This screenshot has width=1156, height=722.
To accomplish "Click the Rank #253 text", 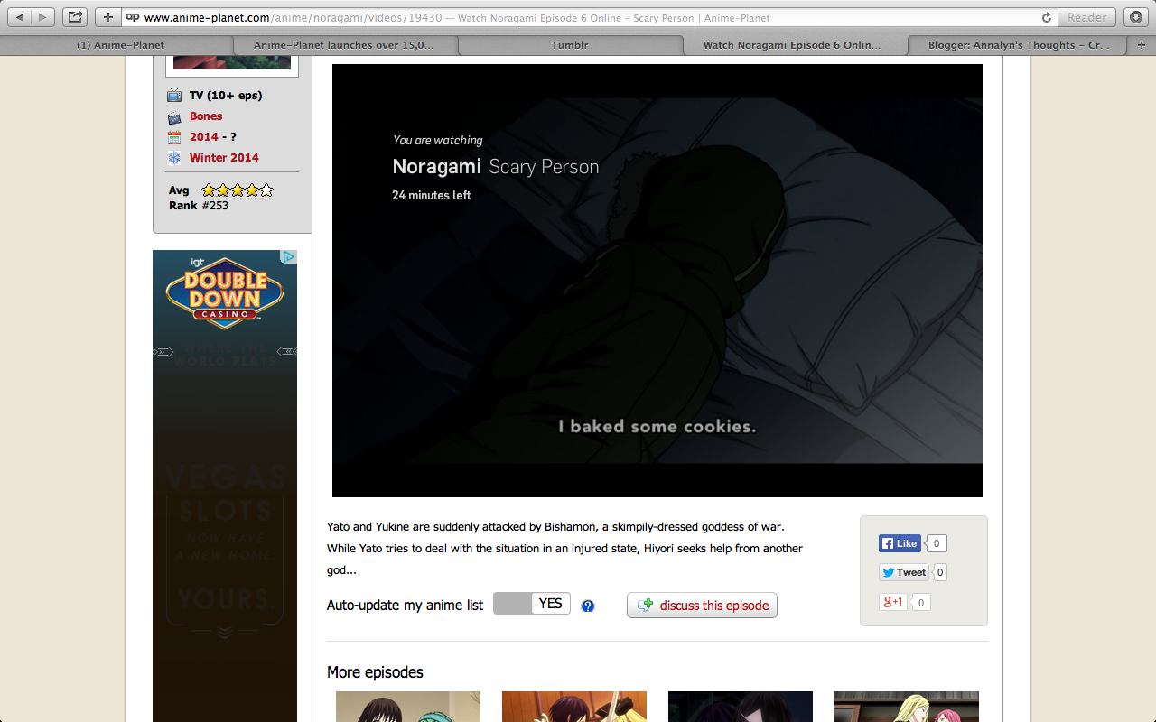I will tap(199, 206).
